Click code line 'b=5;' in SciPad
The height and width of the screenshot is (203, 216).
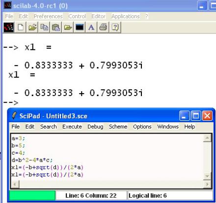tap(18, 145)
